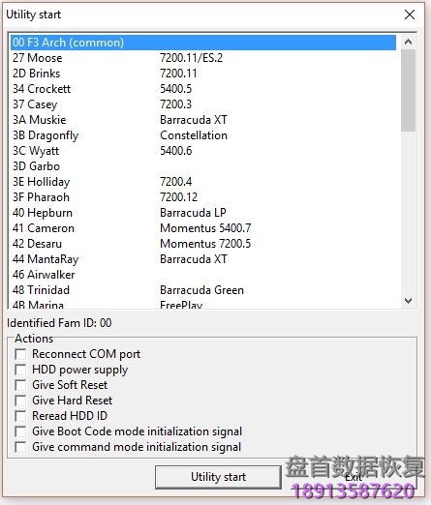Image resolution: width=431 pixels, height=505 pixels.
Task: Enable Give Boot Code mode initialization signal
Action: [x=20, y=431]
